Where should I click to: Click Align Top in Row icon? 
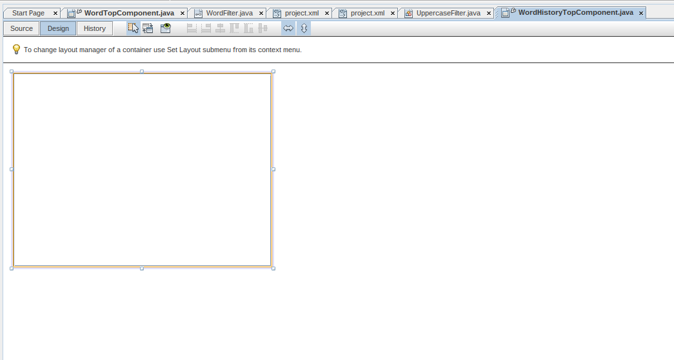point(234,28)
